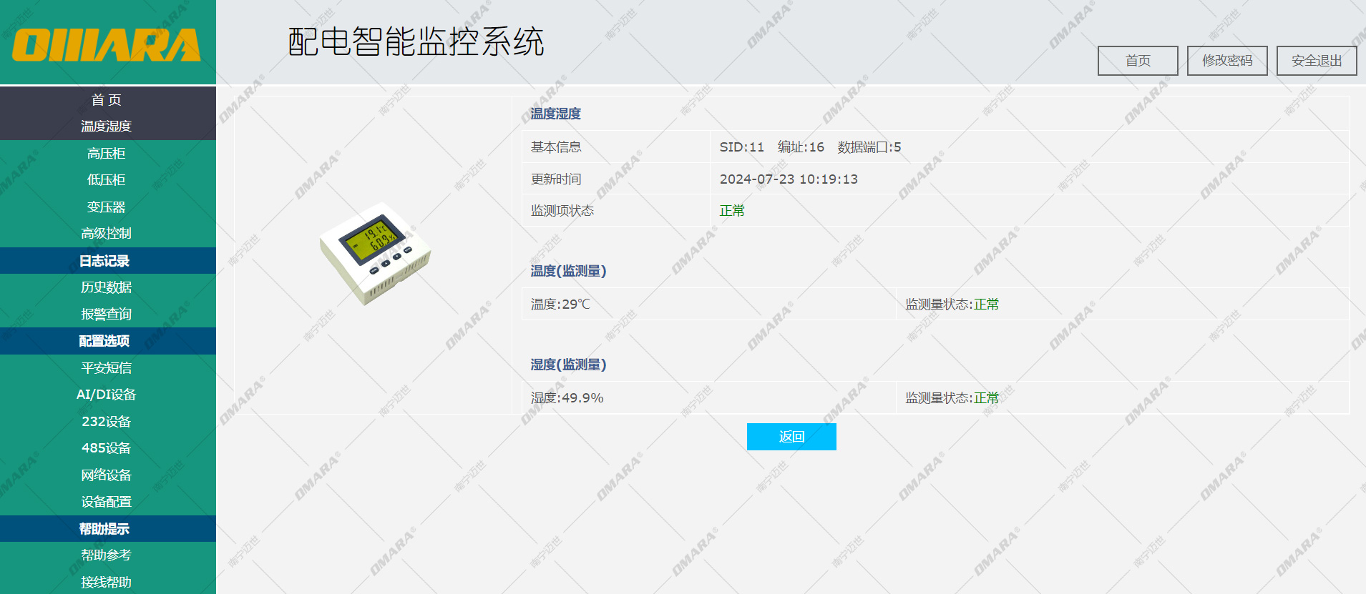Click 安全退出 to log out
Image resolution: width=1366 pixels, height=594 pixels.
pos(1316,61)
